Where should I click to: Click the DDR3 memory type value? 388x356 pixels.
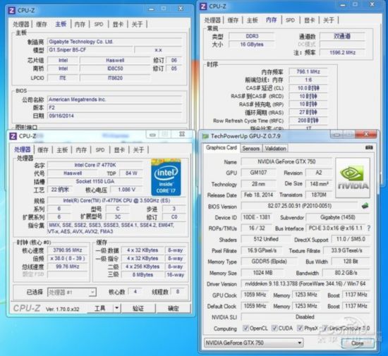tap(251, 36)
